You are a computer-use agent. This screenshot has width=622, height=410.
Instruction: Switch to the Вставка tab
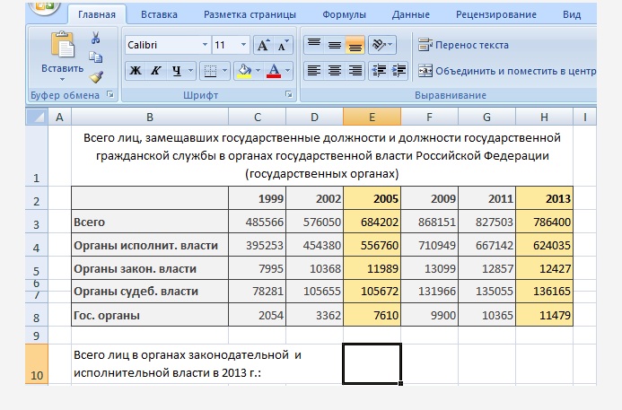click(x=159, y=14)
